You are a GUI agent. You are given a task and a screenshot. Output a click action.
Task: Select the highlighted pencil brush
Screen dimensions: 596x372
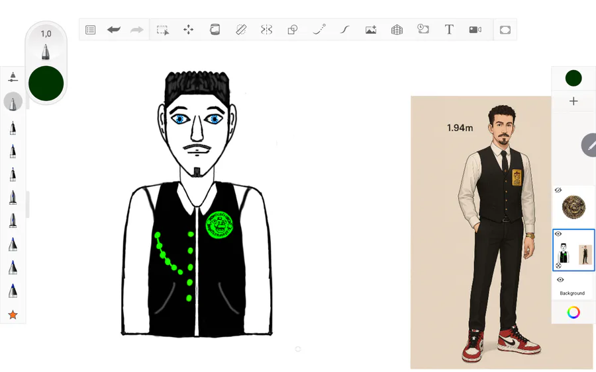(x=13, y=102)
